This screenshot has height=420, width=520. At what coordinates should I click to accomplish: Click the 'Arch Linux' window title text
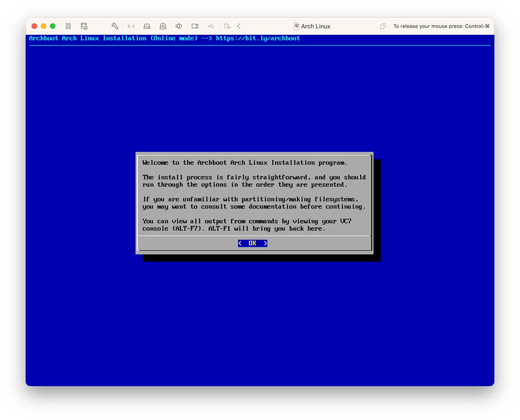coord(316,26)
